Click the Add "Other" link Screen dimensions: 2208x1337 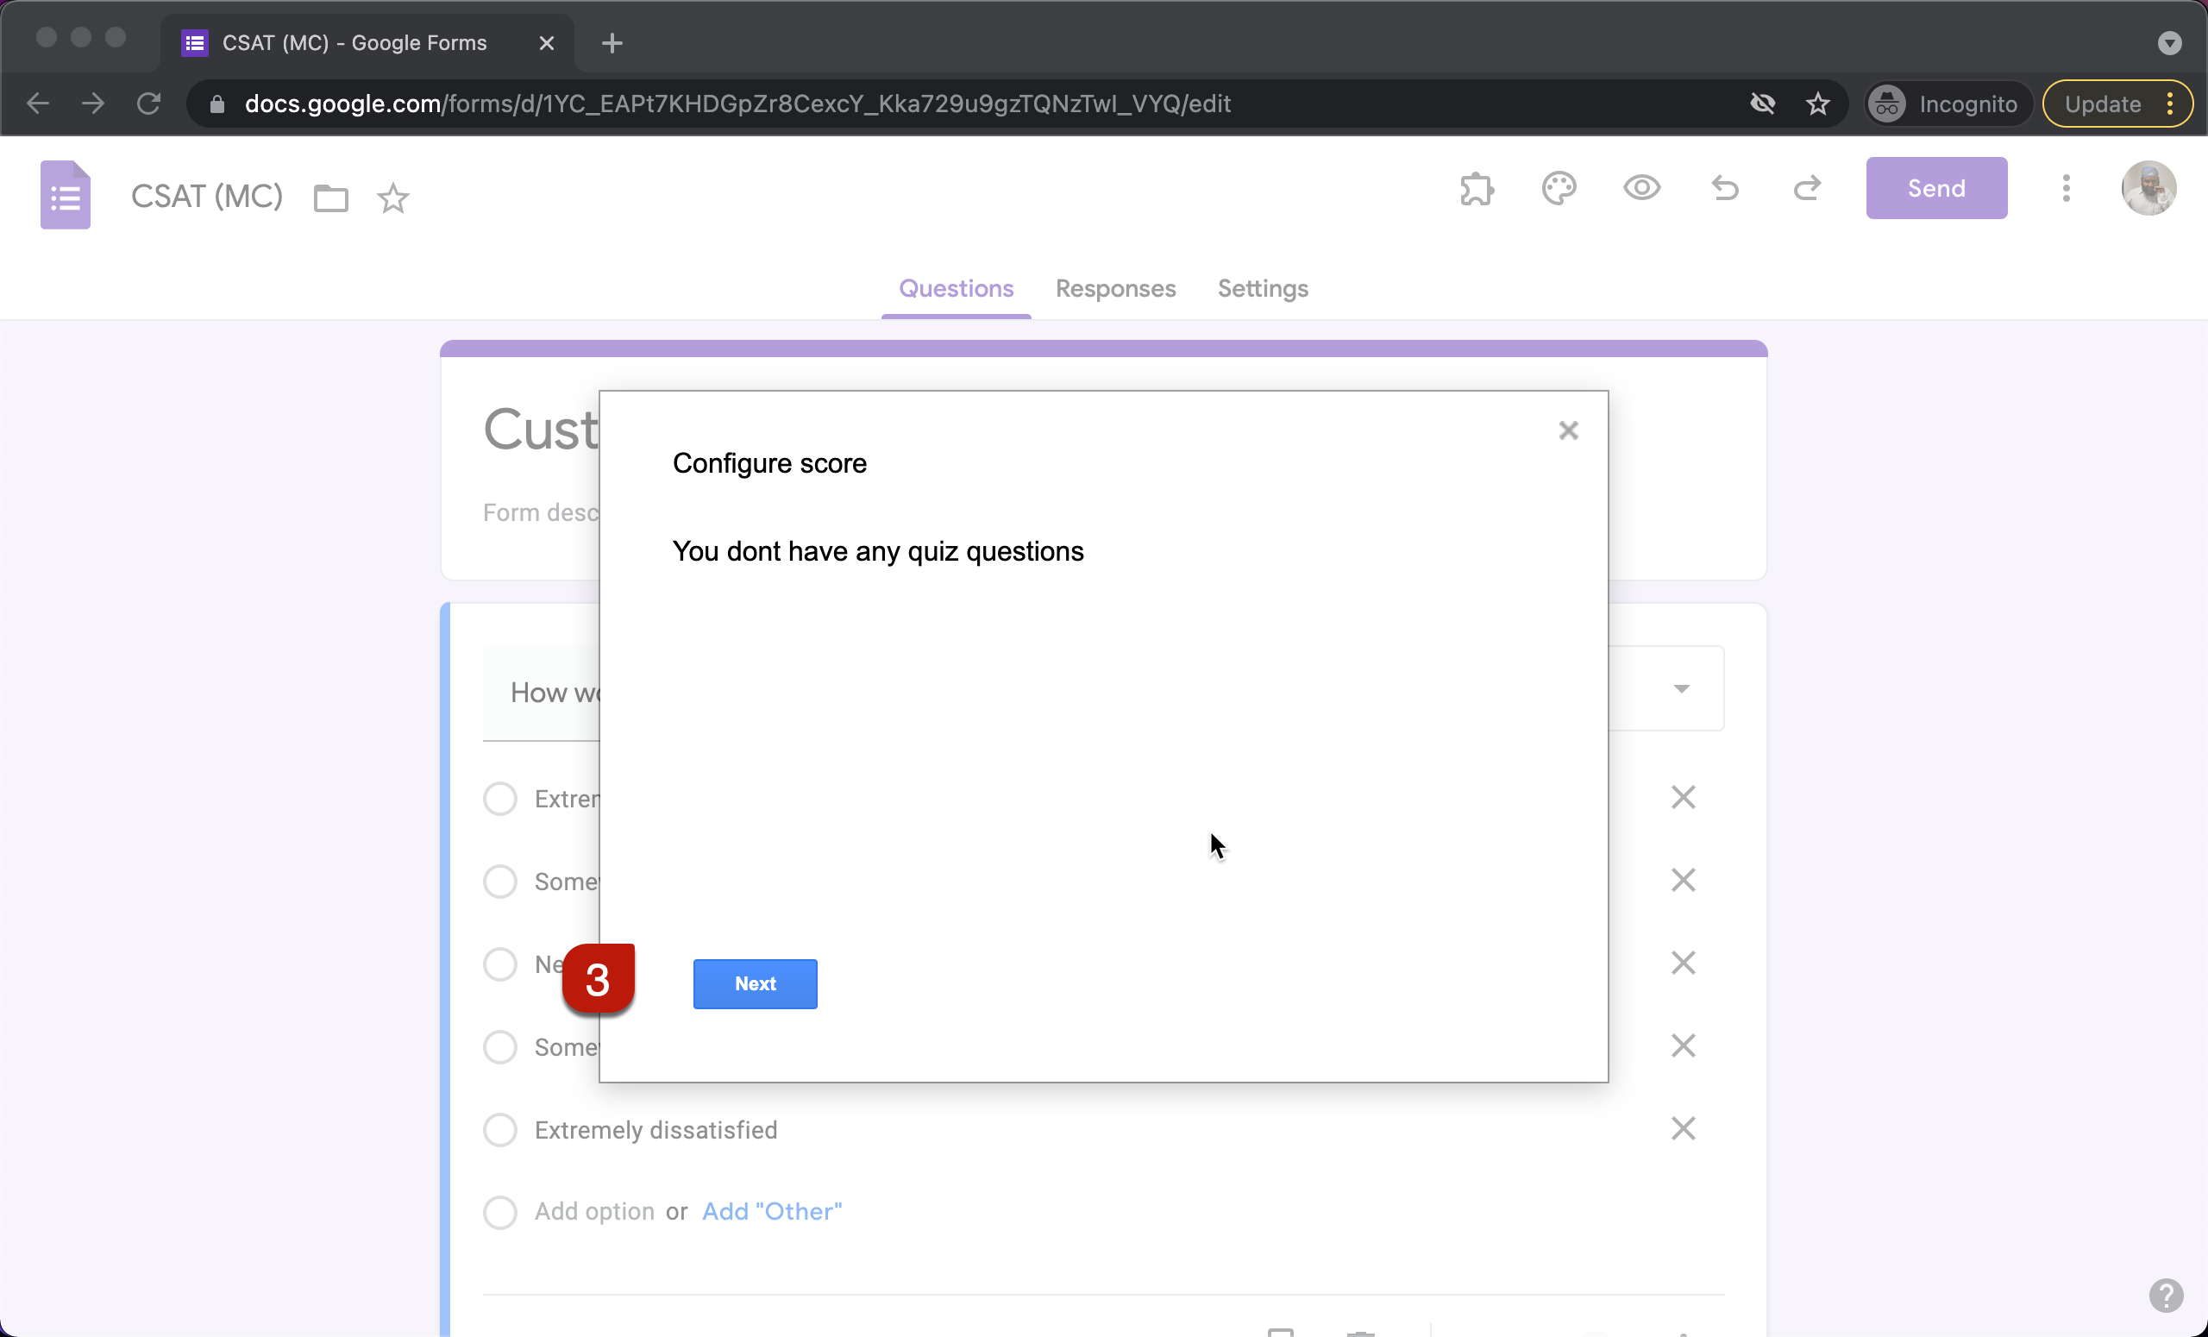(x=772, y=1212)
